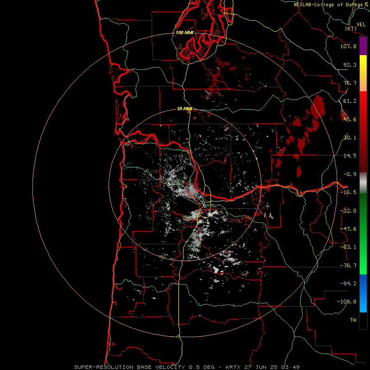Click the -63.1 legend value
The height and width of the screenshot is (370, 370).
tap(348, 247)
